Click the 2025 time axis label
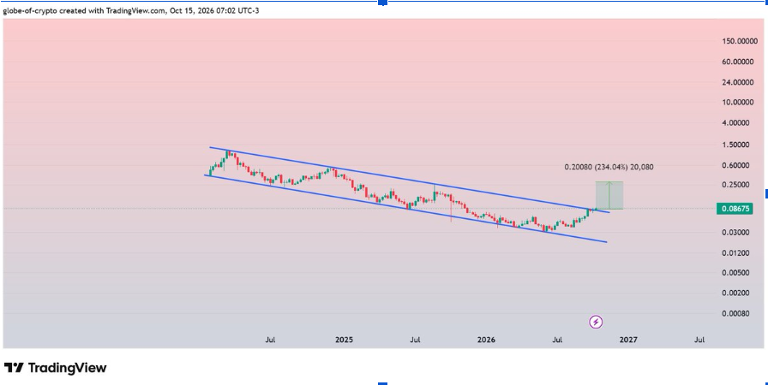The image size is (768, 385). (345, 340)
